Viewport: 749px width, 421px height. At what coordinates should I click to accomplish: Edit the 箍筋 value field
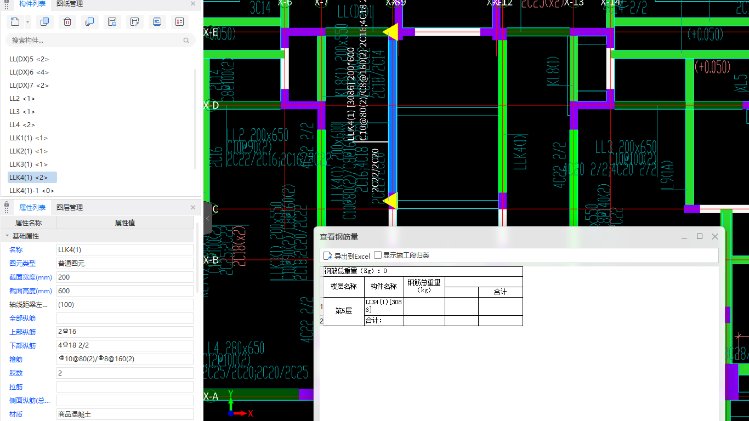coord(125,359)
